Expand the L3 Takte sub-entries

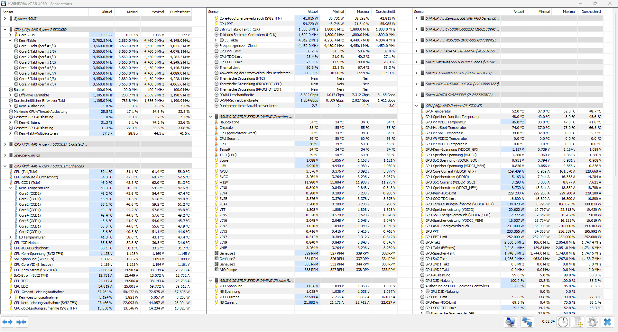pyautogui.click(x=216, y=40)
